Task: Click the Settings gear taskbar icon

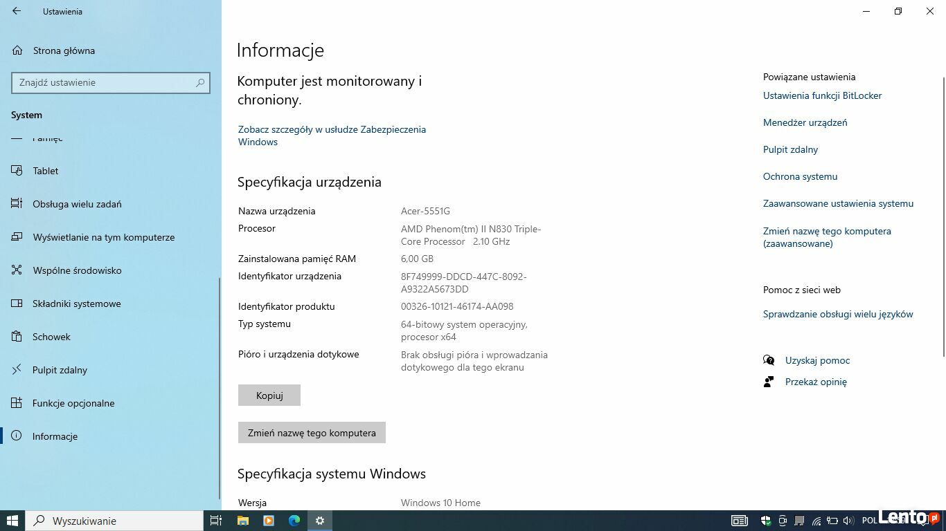Action: point(320,521)
